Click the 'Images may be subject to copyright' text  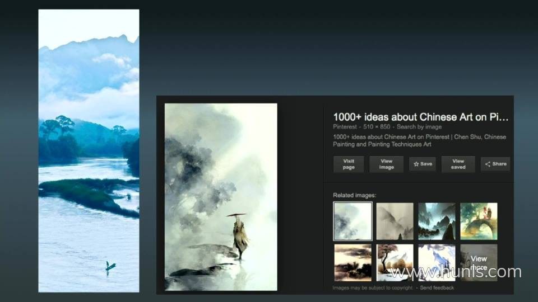(x=373, y=287)
